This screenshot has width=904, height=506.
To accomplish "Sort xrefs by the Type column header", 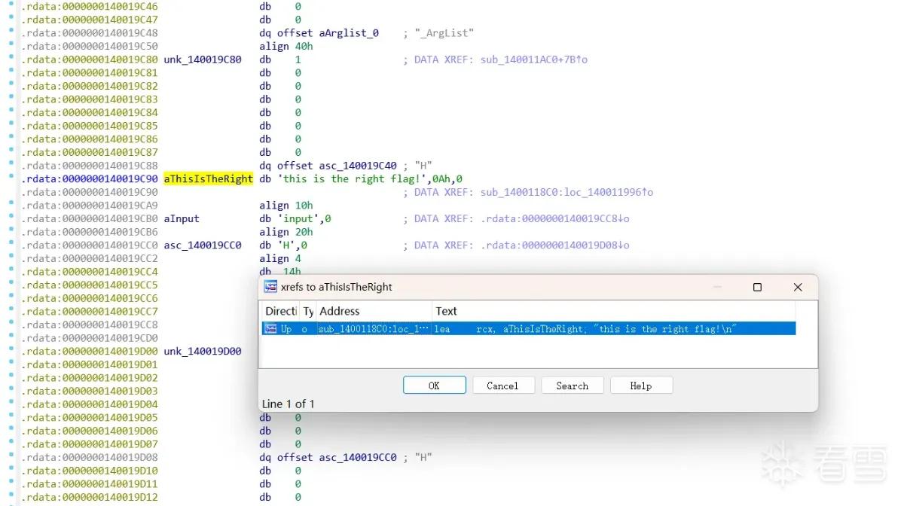I will [308, 311].
